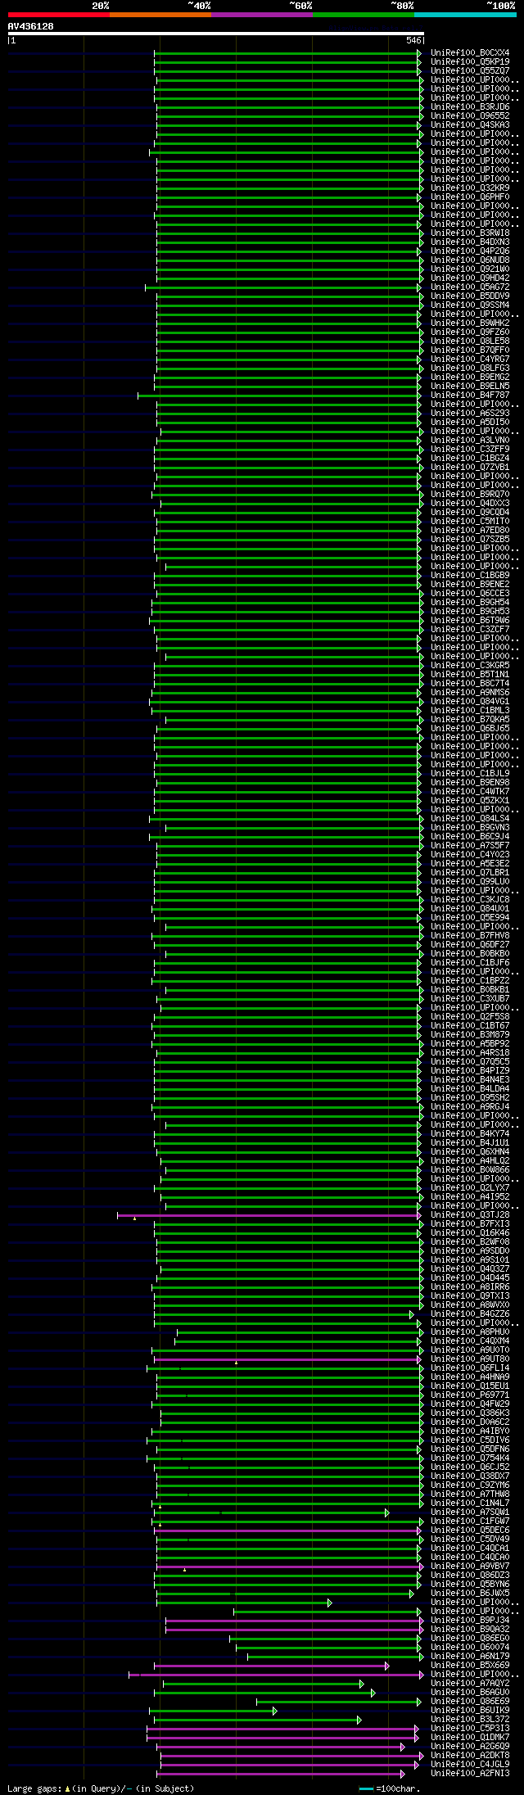Select the UniRef100_A6N179 label
This screenshot has height=1795, width=524.
pyautogui.click(x=470, y=1657)
